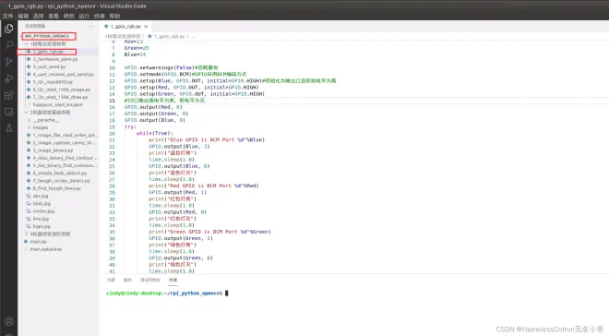Image resolution: width=609 pixels, height=336 pixels.
Task: Open main.py in the file tree
Action: point(39,242)
